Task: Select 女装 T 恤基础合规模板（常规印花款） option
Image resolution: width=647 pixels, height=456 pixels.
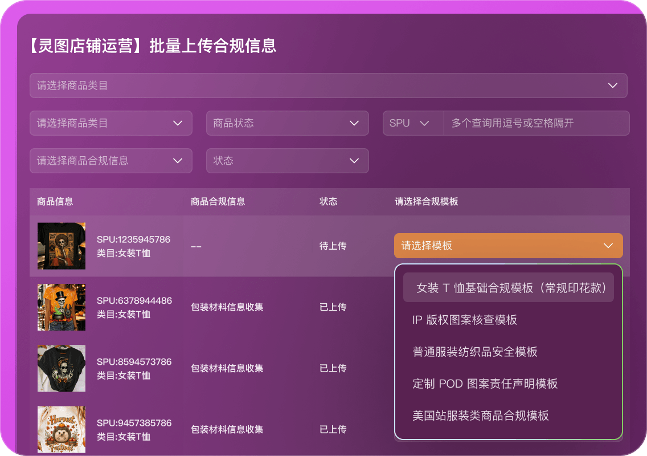Action: pos(509,287)
